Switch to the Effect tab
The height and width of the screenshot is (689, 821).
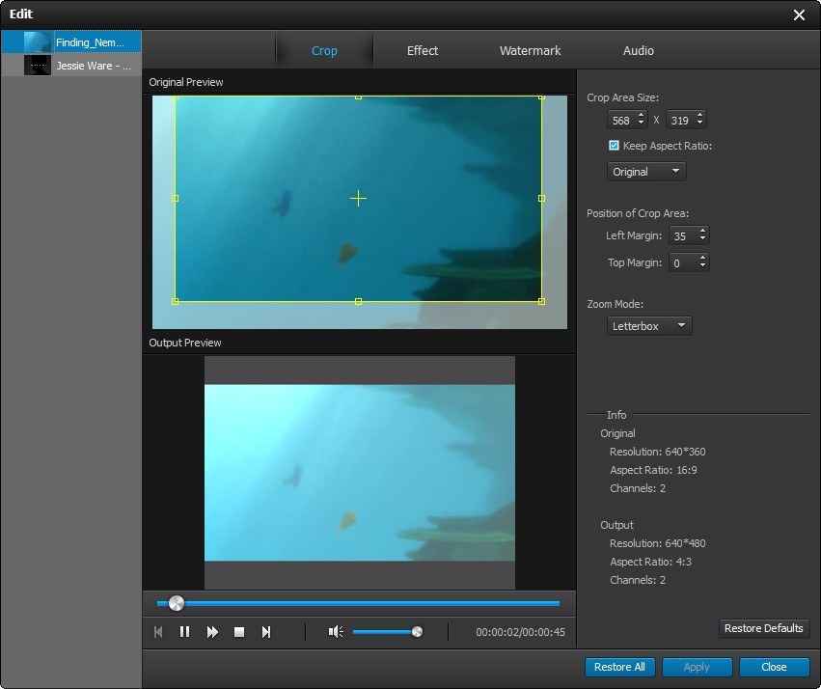point(422,50)
